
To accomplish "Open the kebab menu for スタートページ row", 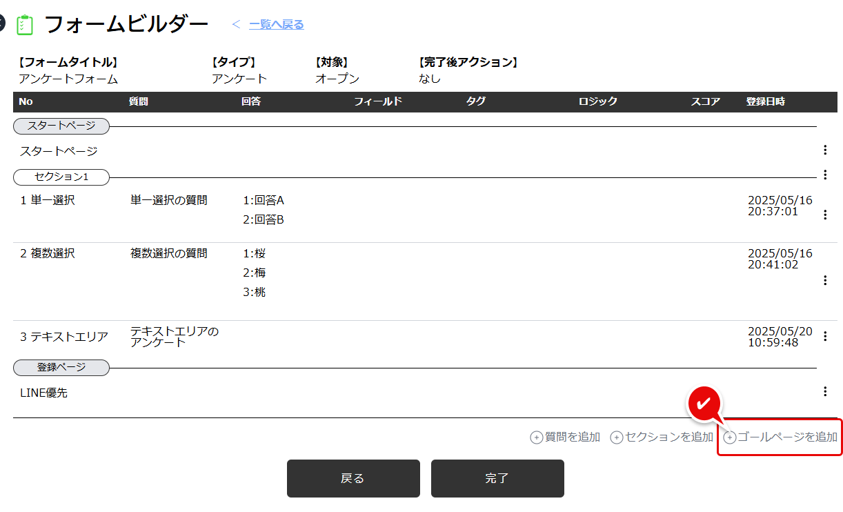I will (824, 150).
